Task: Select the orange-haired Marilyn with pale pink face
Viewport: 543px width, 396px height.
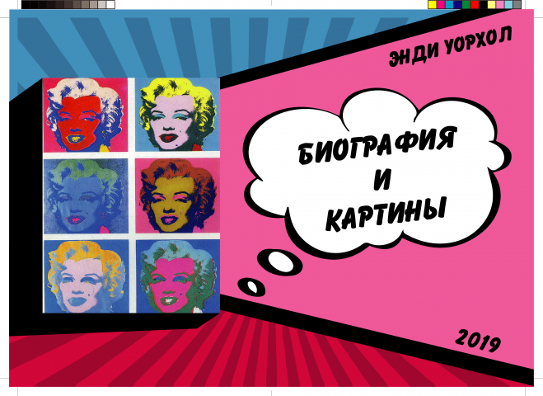Action: pyautogui.click(x=86, y=276)
